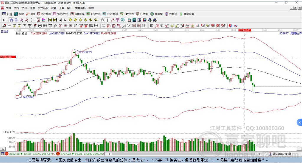Screen dimensions: 302x163
Task: Click the Dn=1817.6882 value
Action: (92, 33)
